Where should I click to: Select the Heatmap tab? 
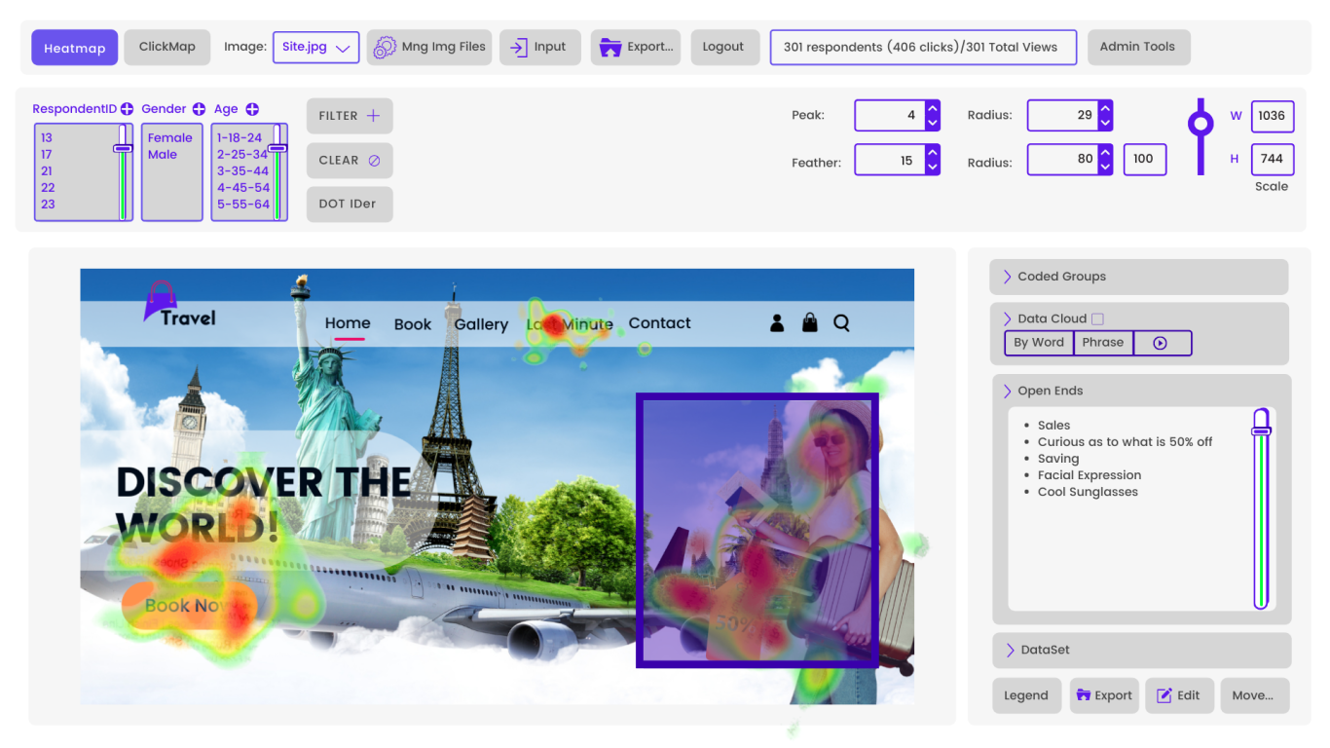(x=75, y=48)
